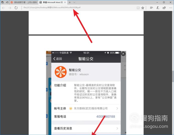Minimize the browser window
The image size is (174, 135).
(157, 2)
